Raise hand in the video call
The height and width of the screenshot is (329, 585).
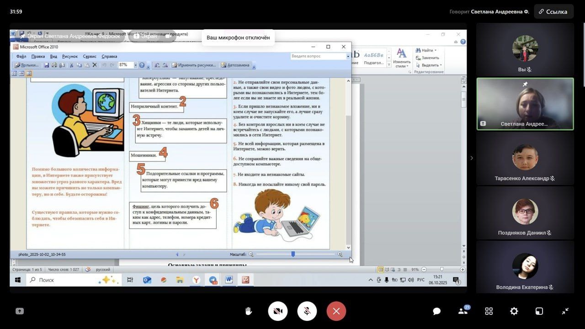[x=249, y=311]
